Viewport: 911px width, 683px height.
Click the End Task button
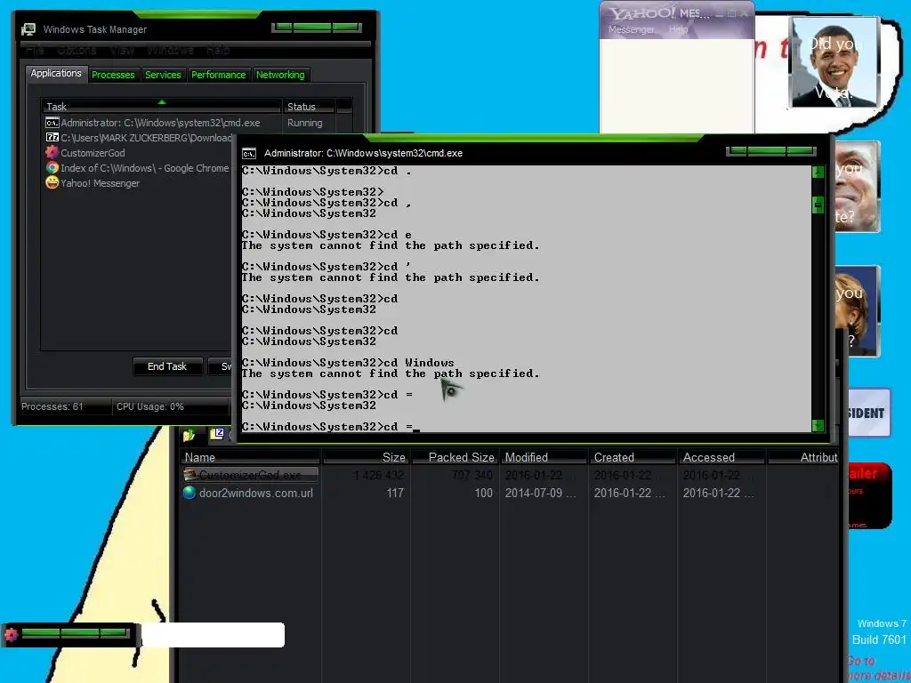[x=167, y=366]
